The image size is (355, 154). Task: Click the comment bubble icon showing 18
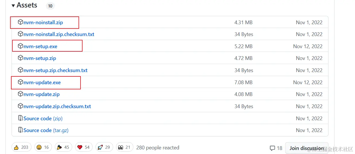[272, 148]
